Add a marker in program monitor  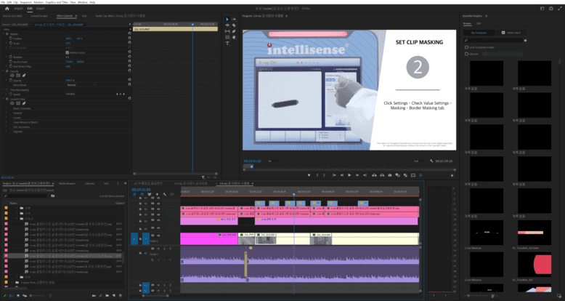pyautogui.click(x=309, y=175)
